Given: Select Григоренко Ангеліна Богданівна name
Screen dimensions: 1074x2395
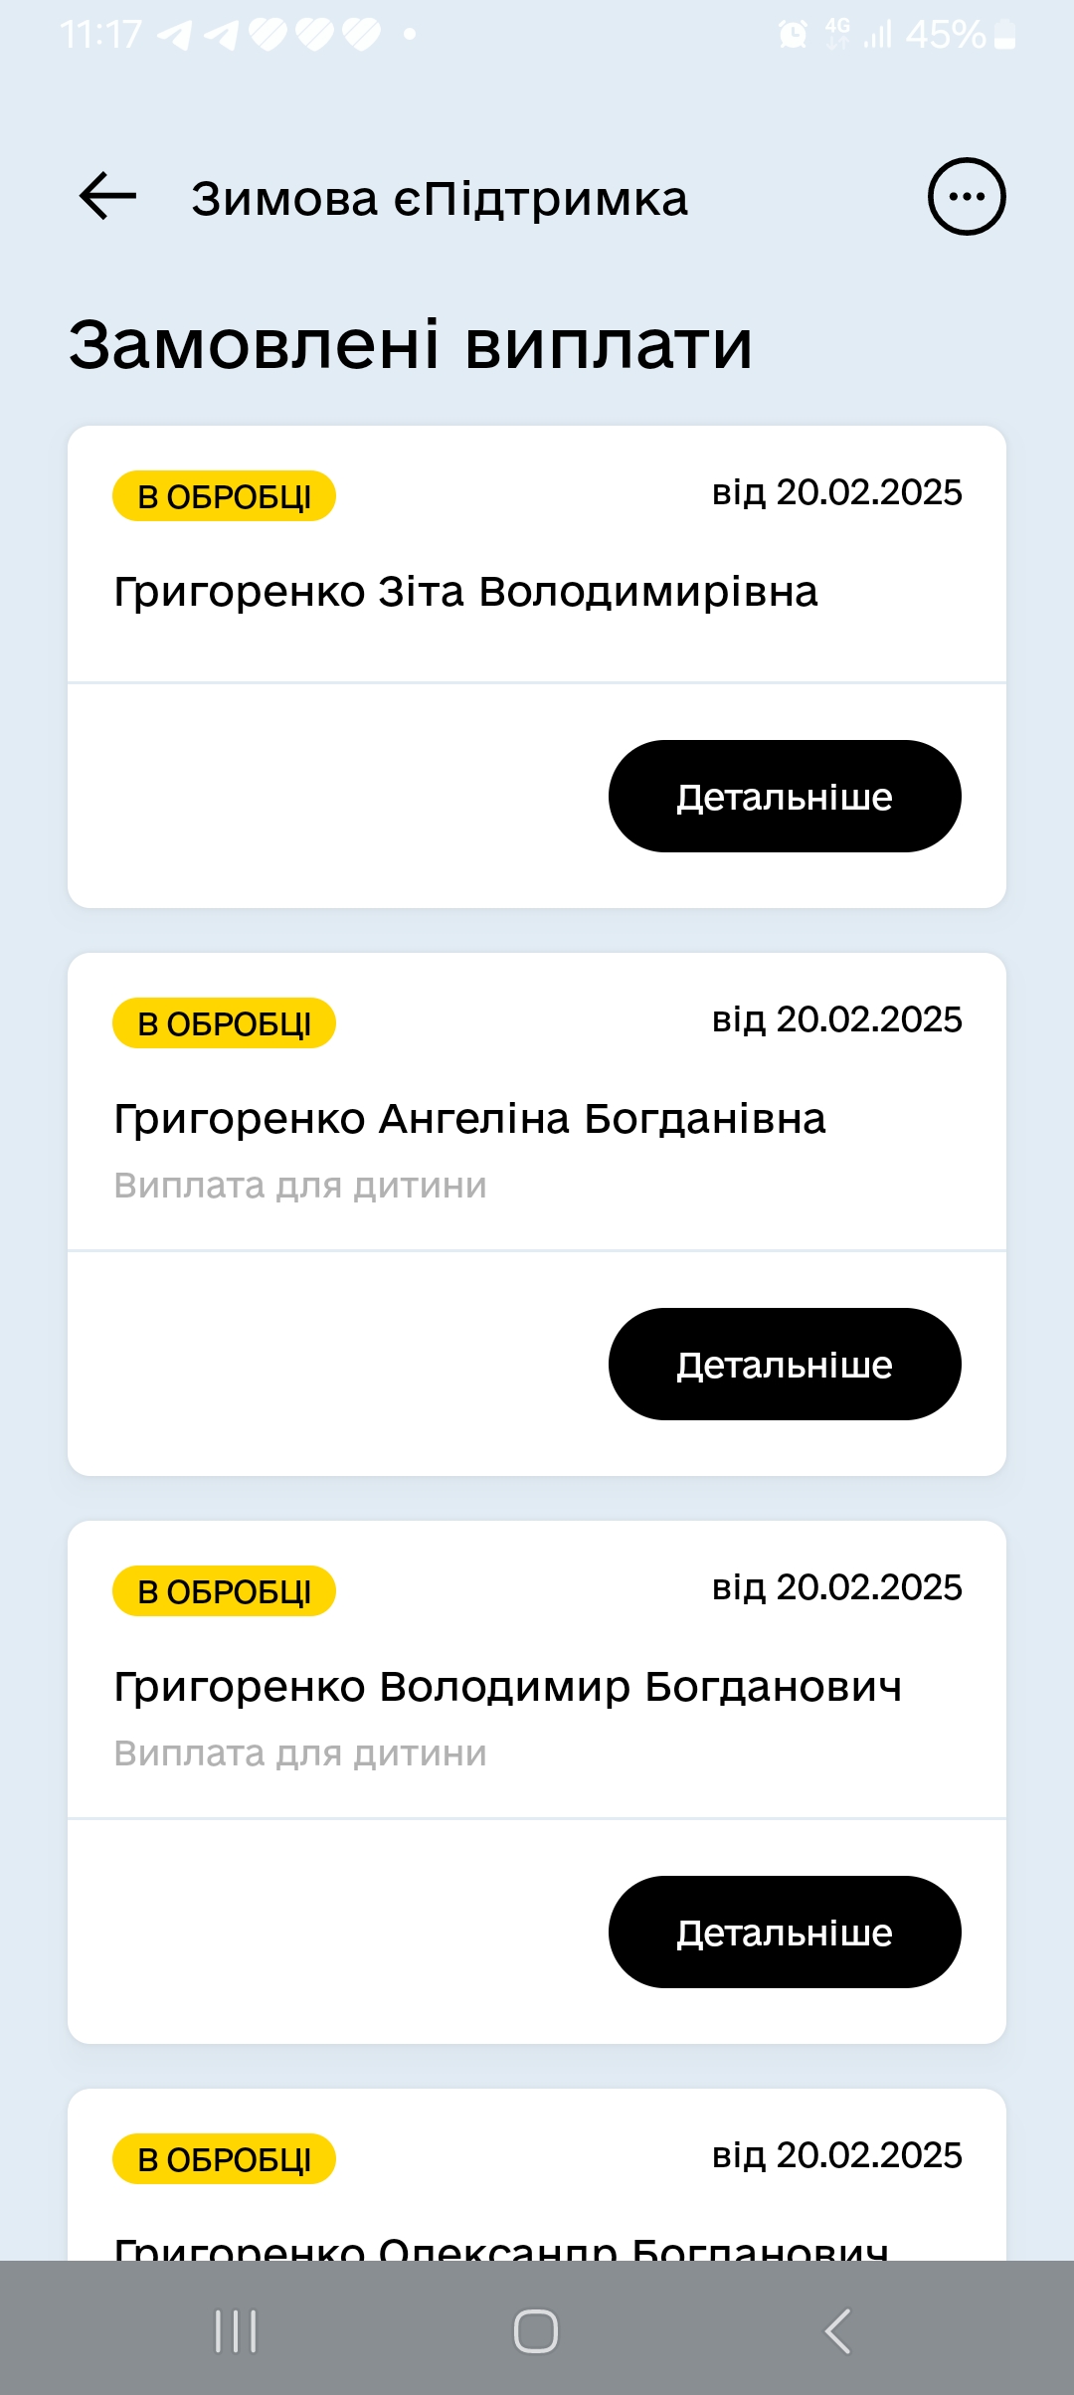Looking at the screenshot, I should click(x=469, y=1119).
